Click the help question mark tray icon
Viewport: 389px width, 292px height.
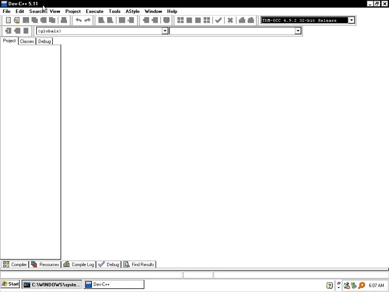pyautogui.click(x=329, y=286)
